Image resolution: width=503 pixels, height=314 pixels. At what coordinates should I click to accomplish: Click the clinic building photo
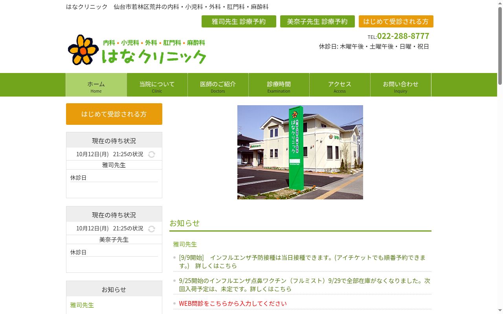click(x=300, y=152)
